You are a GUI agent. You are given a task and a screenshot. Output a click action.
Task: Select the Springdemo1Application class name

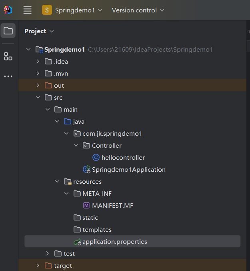pos(129,170)
